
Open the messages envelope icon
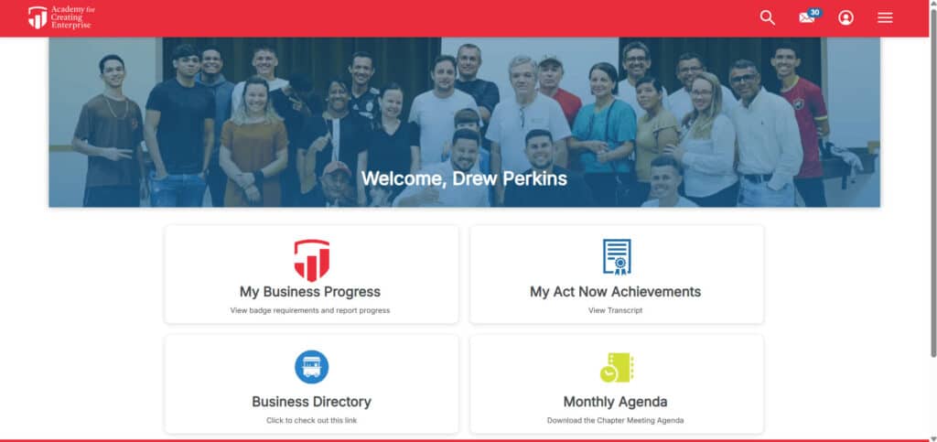(x=807, y=18)
